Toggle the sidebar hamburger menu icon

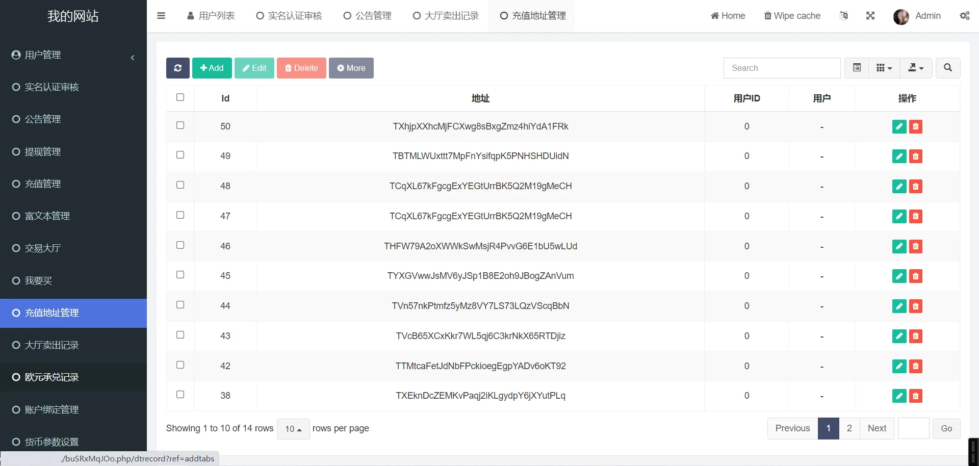161,16
